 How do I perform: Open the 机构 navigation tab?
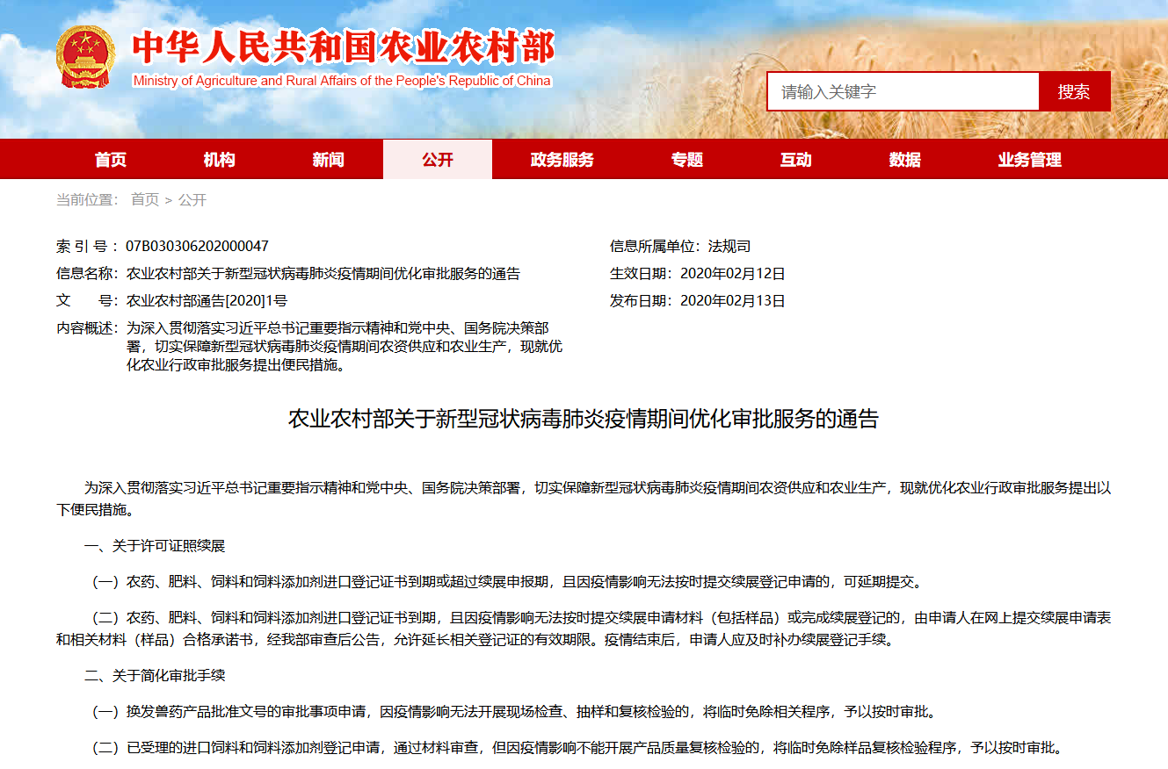220,159
